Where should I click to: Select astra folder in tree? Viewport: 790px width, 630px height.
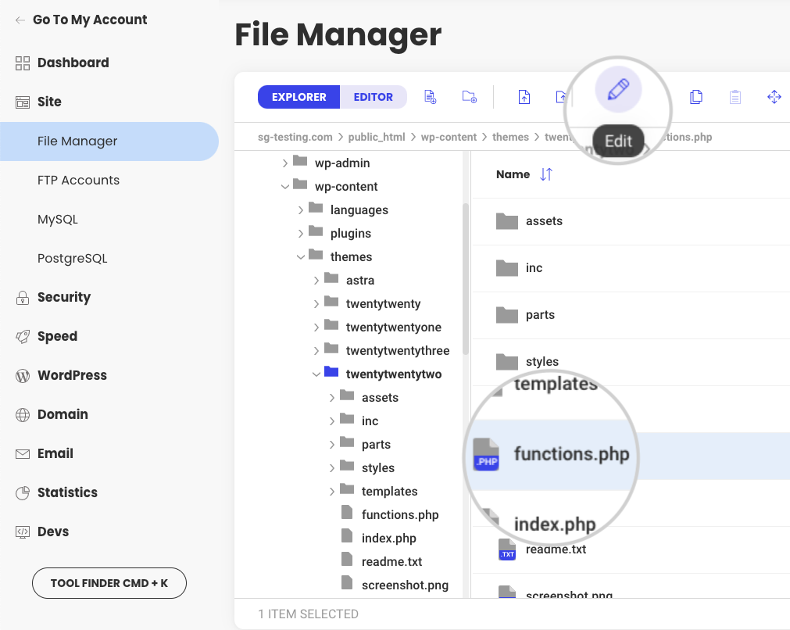tap(360, 281)
